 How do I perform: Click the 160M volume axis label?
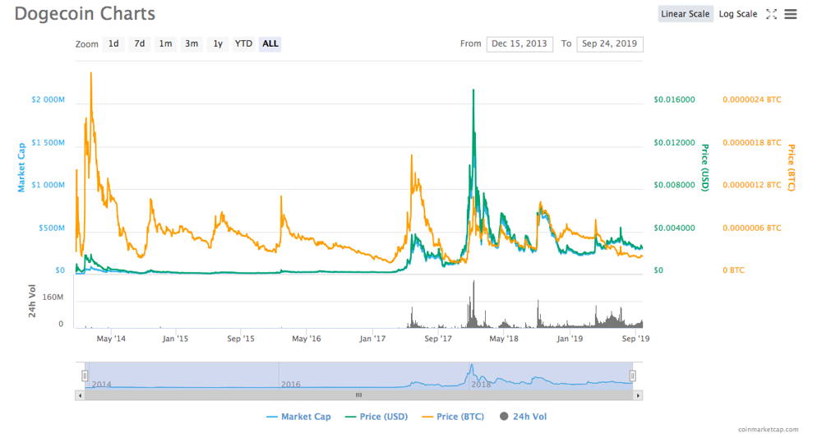(53, 297)
